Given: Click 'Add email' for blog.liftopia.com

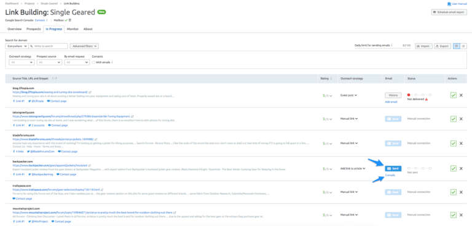Looking at the screenshot, I should point(391,102).
